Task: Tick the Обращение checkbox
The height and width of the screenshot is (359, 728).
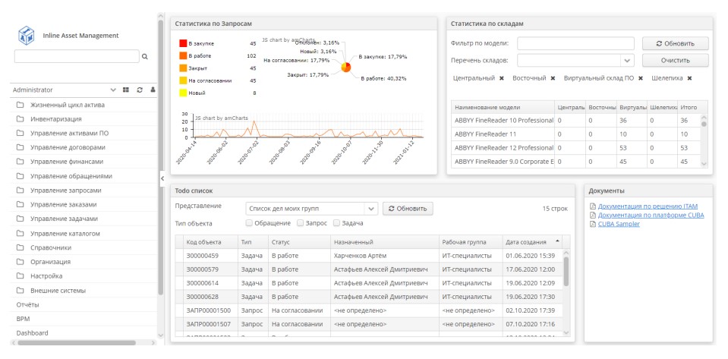Action: coord(249,223)
